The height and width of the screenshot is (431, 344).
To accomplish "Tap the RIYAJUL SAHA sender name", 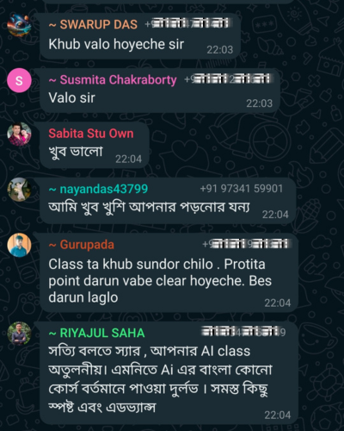I will coord(97,333).
